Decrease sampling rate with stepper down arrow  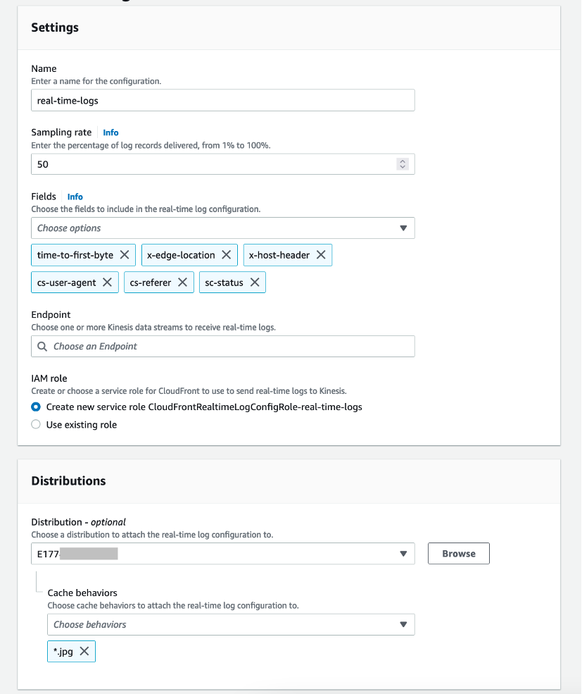(x=403, y=167)
